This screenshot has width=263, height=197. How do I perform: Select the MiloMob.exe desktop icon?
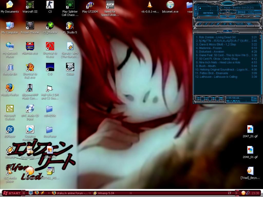[30, 48]
